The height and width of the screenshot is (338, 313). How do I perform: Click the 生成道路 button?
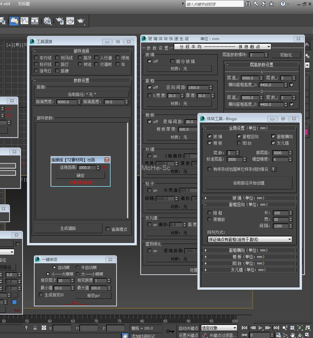click(x=68, y=229)
